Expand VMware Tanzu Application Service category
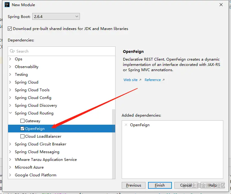This screenshot has height=194, width=231. coord(10,159)
